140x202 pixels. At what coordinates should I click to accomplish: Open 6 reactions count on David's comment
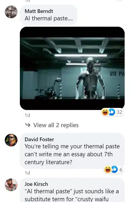click(x=121, y=170)
